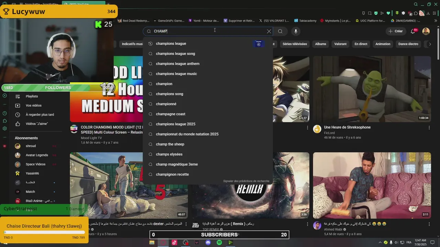The image size is (440, 247).
Task: Choose the 'champions song' suggestion
Action: click(x=208, y=94)
